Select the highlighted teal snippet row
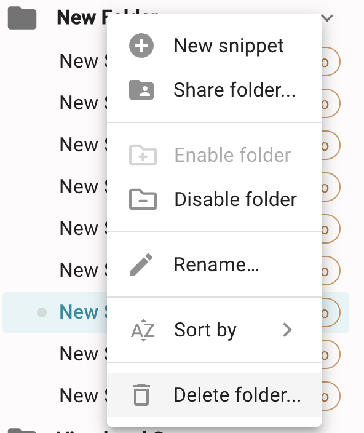 click(x=176, y=312)
